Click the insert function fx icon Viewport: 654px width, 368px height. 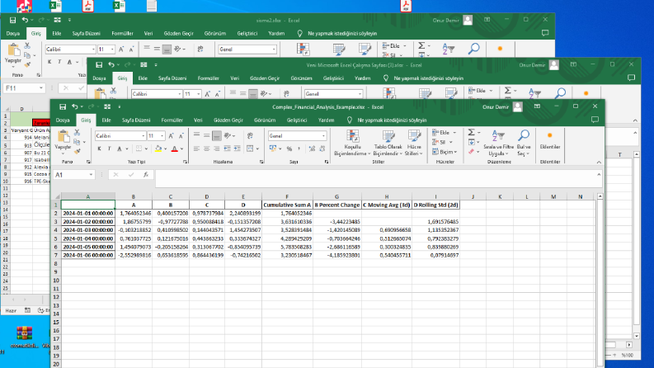click(146, 175)
